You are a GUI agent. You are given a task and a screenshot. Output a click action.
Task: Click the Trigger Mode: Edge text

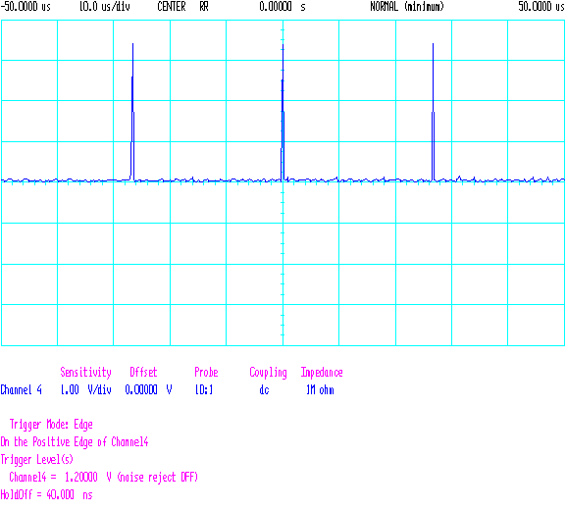click(x=51, y=425)
